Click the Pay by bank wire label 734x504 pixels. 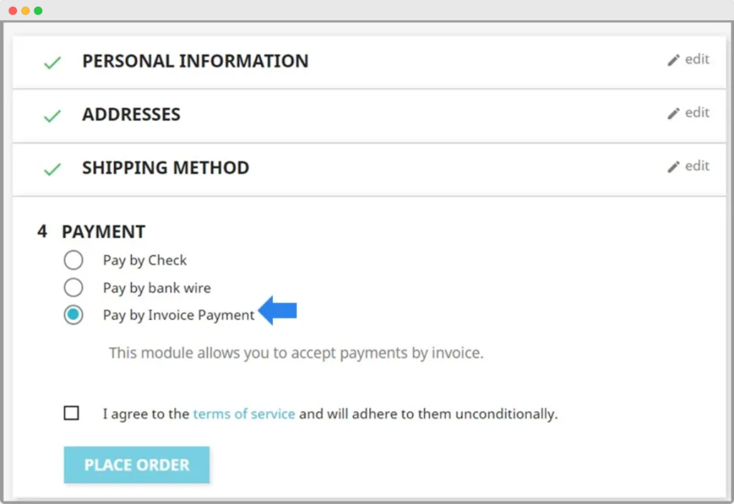click(x=157, y=288)
